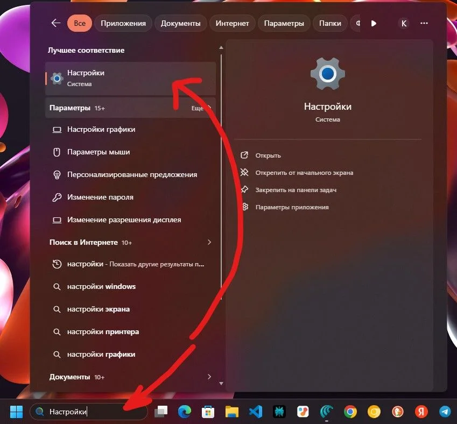Open the Параметры мыши result
This screenshot has height=424, width=457.
coord(99,152)
